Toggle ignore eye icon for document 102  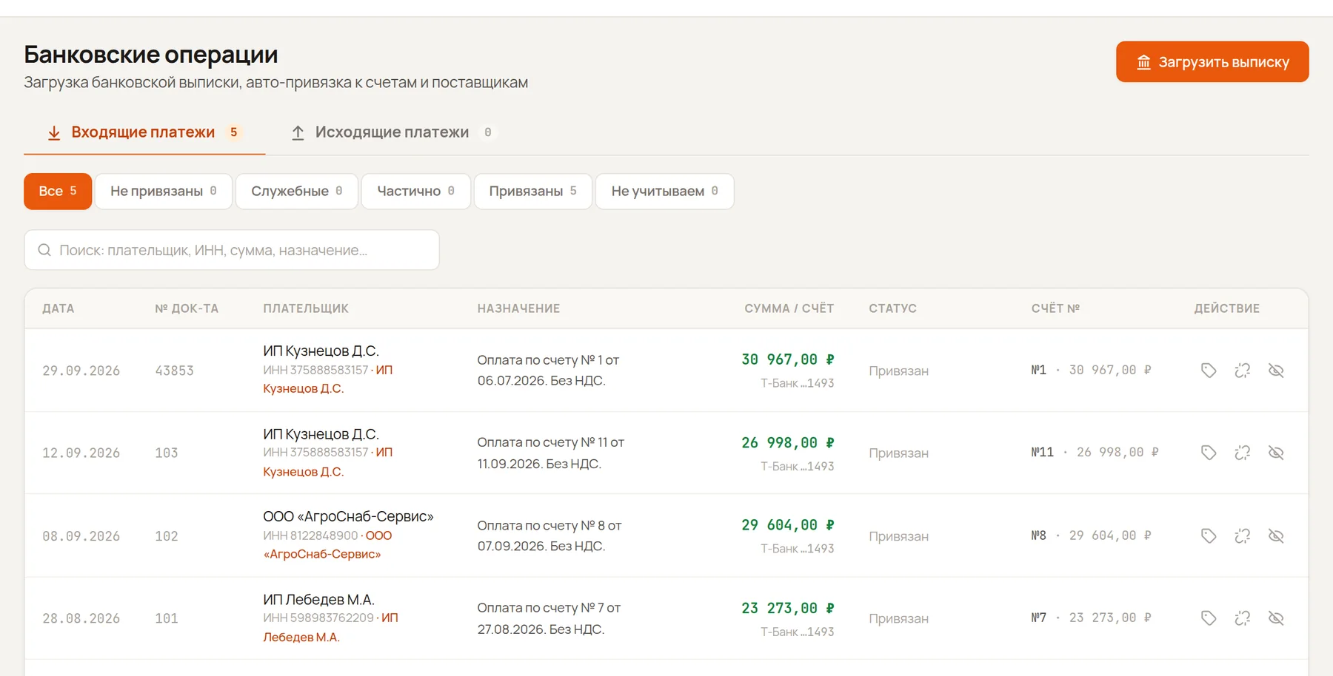coord(1276,536)
